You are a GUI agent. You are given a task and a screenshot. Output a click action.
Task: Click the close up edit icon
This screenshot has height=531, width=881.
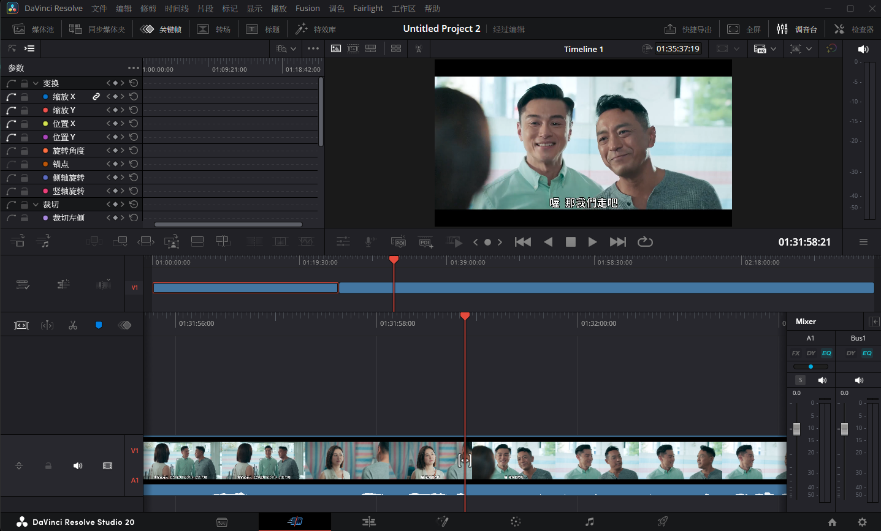tap(172, 242)
